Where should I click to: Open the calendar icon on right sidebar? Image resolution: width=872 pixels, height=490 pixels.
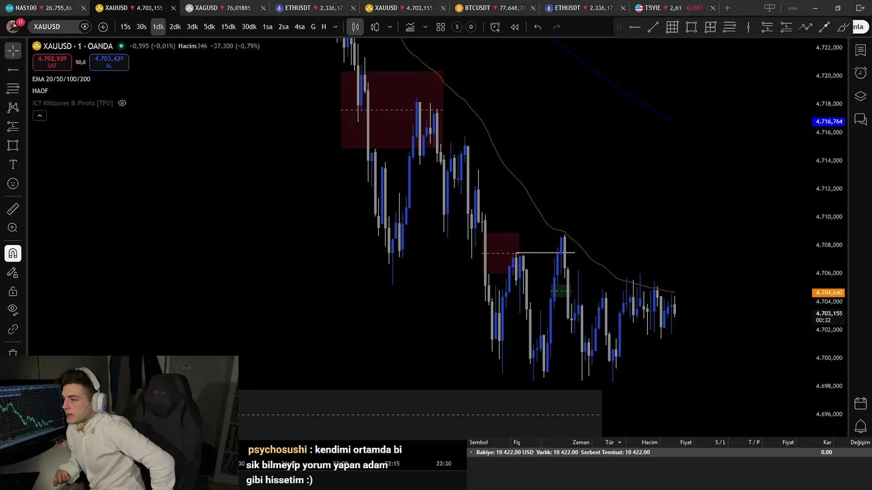tap(860, 404)
